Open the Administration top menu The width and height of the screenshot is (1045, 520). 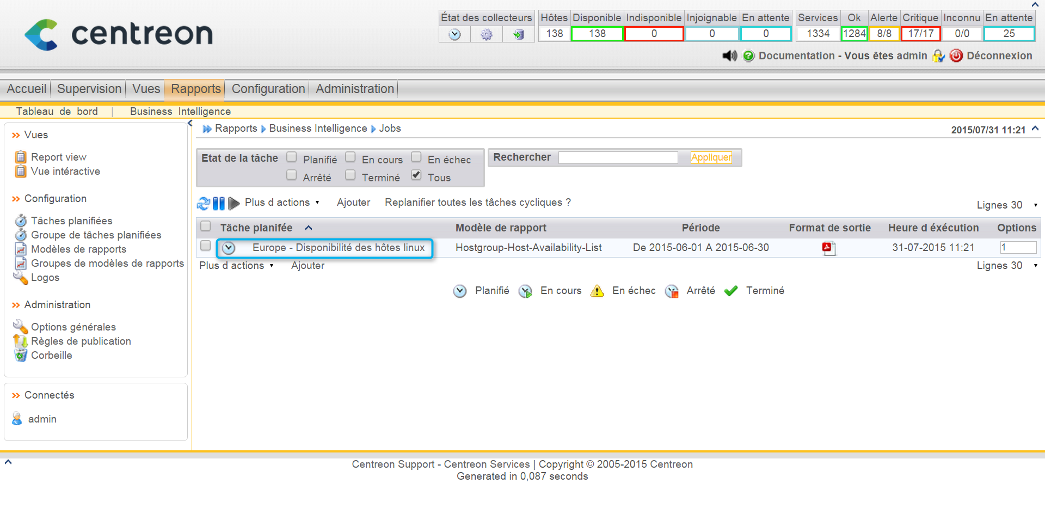coord(355,89)
